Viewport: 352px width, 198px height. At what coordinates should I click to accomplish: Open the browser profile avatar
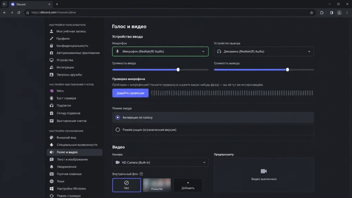tap(339, 13)
